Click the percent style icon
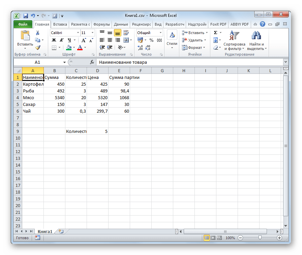The width and height of the screenshot is (302, 255). (x=151, y=40)
